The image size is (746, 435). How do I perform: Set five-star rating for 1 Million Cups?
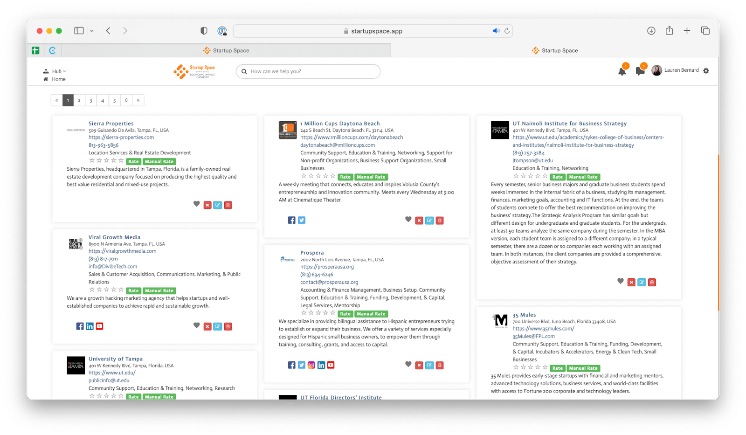[333, 176]
